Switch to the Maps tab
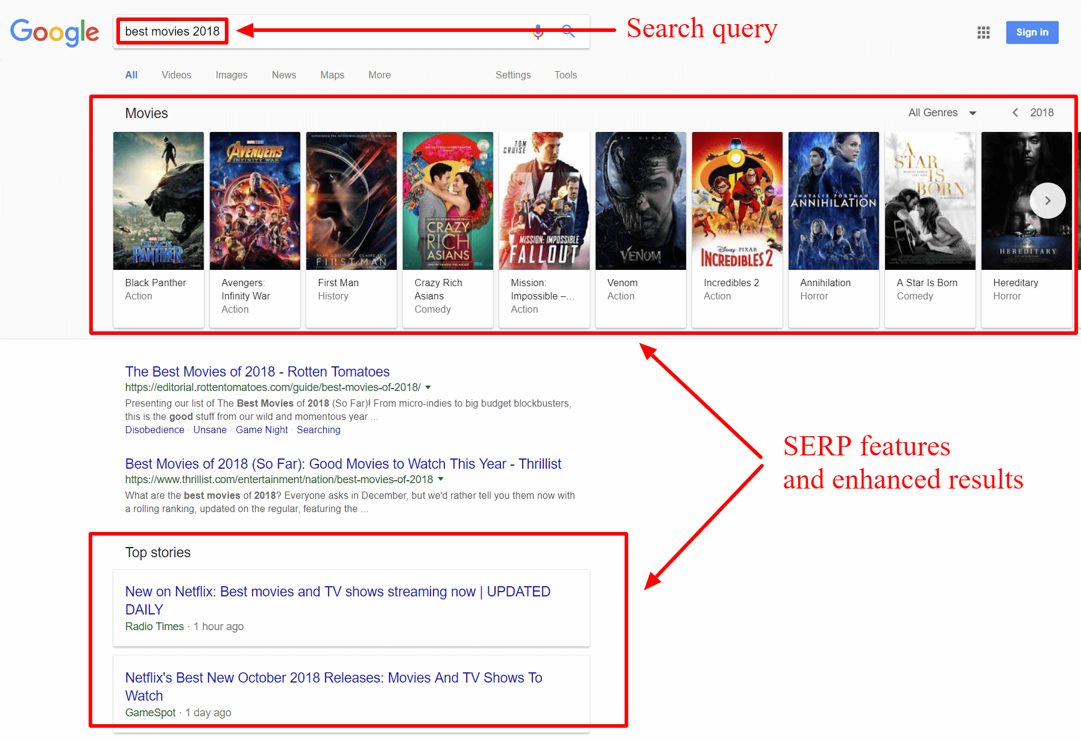 pos(332,75)
